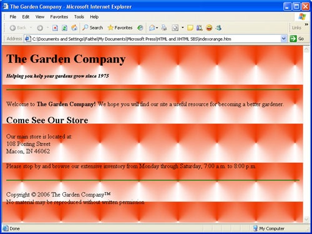The height and width of the screenshot is (234, 312).
Task: Click the 'Welcome to The Garden Company!' paragraph
Action: tap(145, 104)
